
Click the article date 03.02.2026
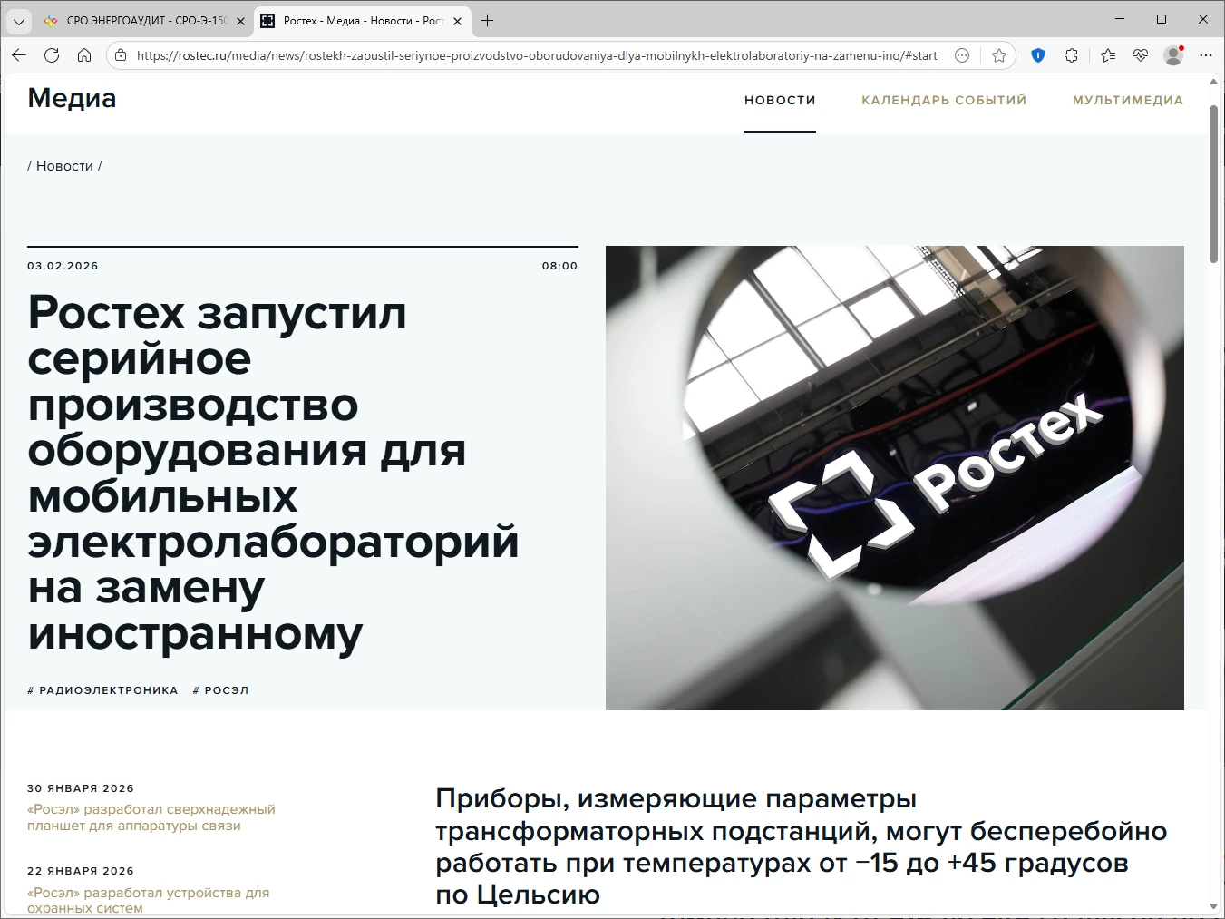pyautogui.click(x=63, y=266)
